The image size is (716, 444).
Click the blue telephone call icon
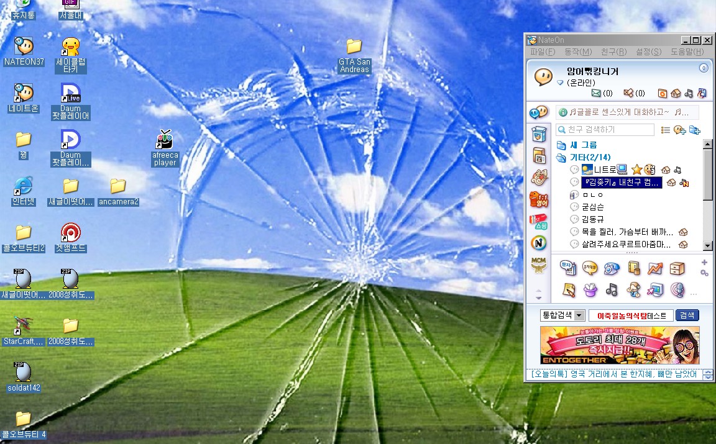612,268
